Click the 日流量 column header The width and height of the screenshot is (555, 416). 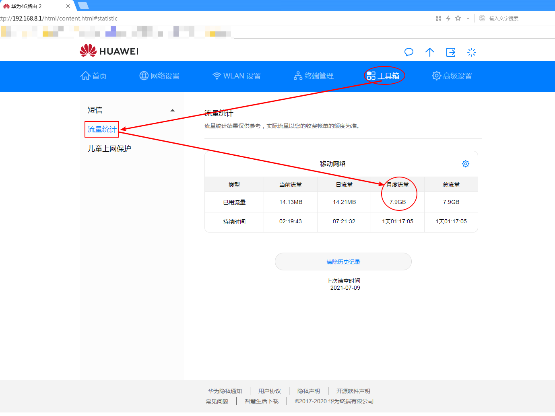coord(344,185)
